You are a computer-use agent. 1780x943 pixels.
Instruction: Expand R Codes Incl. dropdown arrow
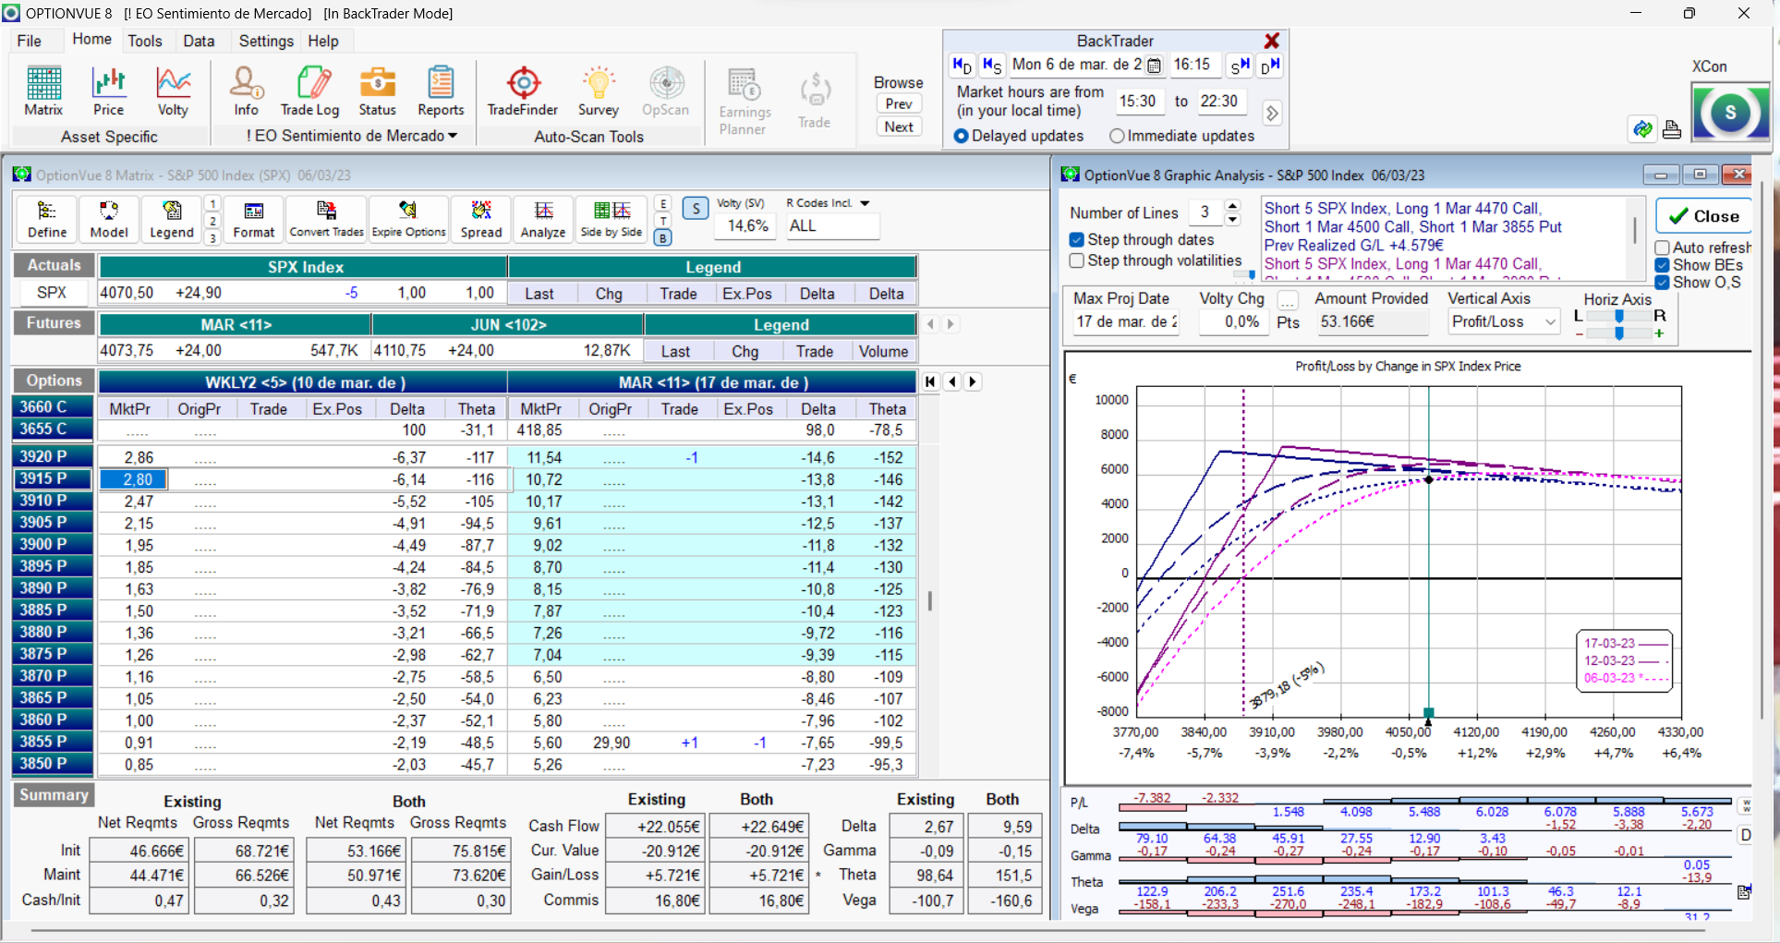pyautogui.click(x=865, y=203)
